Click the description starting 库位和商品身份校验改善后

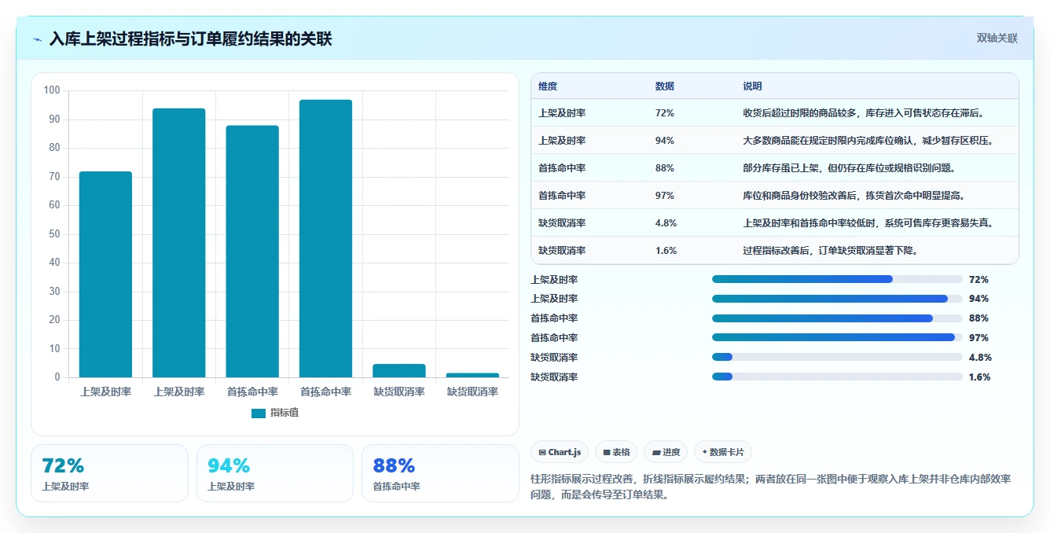pyautogui.click(x=854, y=196)
